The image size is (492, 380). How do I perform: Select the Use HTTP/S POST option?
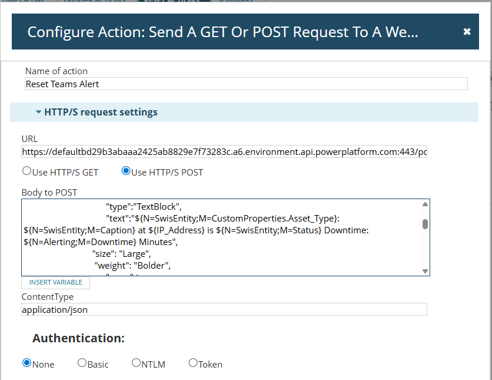click(x=125, y=171)
